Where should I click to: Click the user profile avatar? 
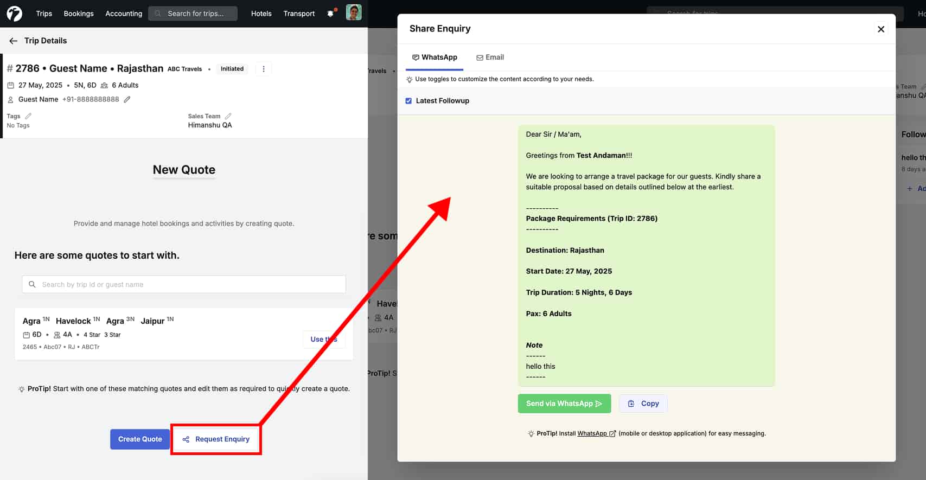354,12
